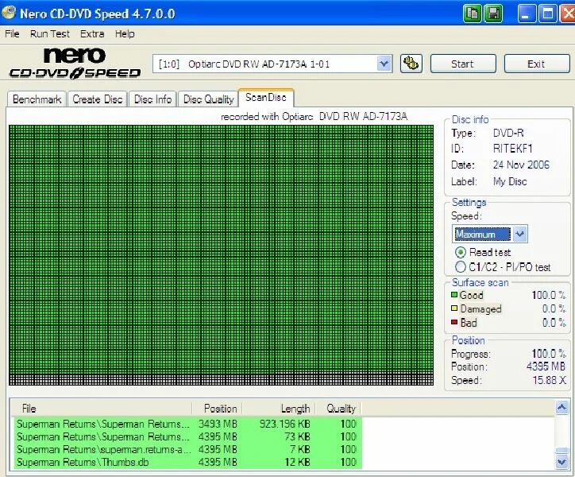Click the file list scroll down arrow

click(561, 462)
